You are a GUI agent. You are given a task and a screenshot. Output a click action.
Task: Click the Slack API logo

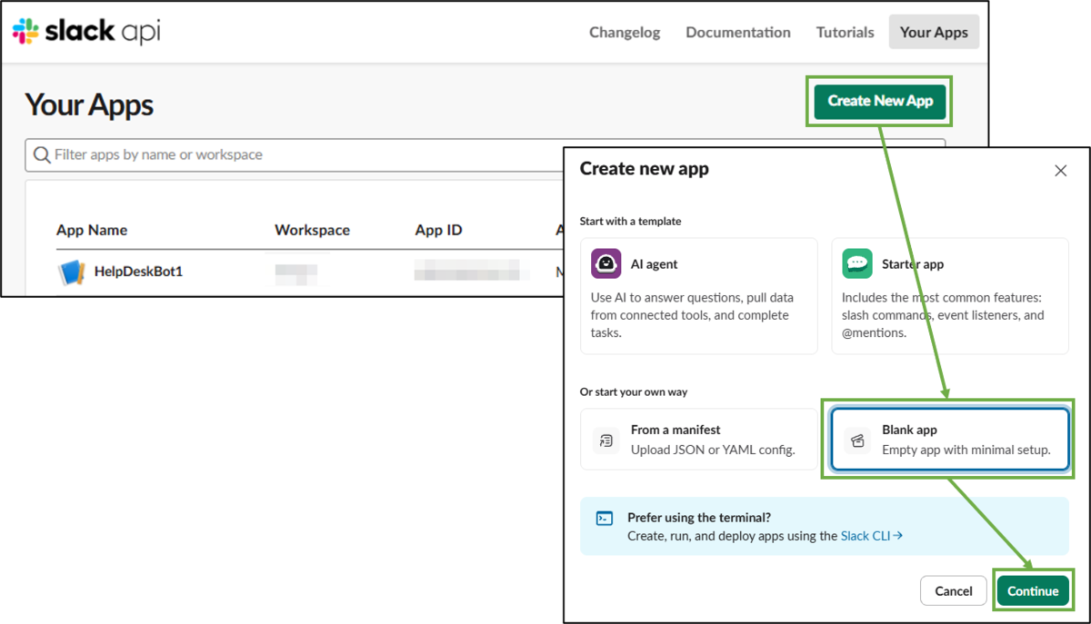point(85,32)
